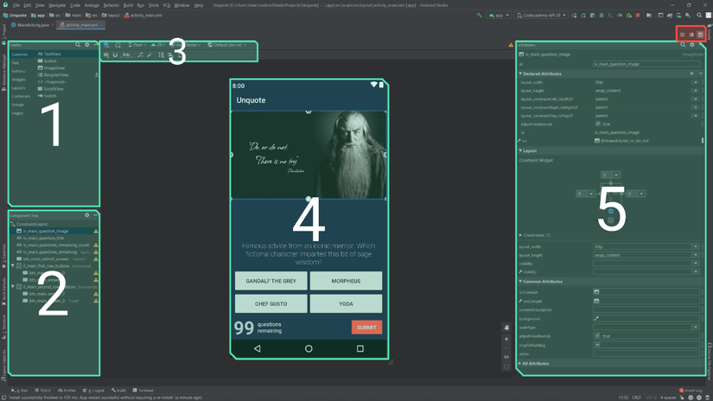Viewport: 713px width, 401px height.
Task: Open the Event Log button
Action: 690,390
